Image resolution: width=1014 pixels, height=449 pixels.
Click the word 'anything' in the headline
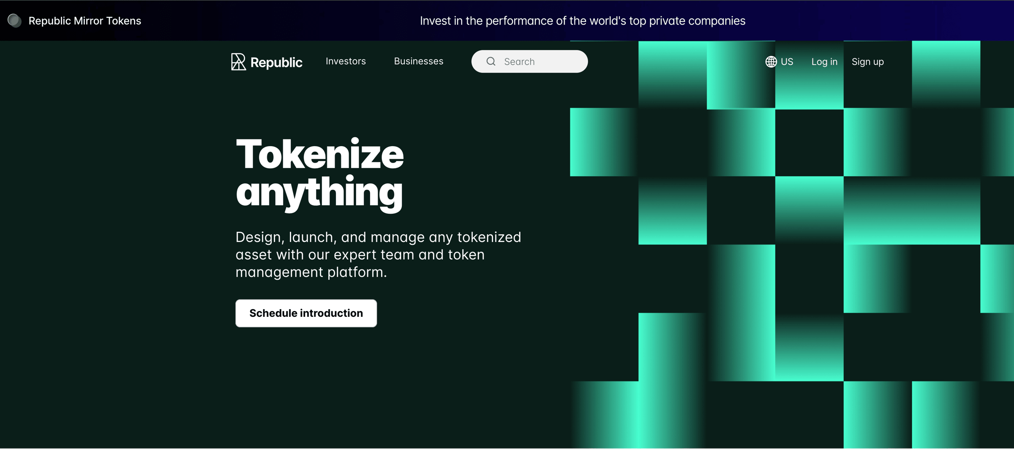click(x=319, y=193)
